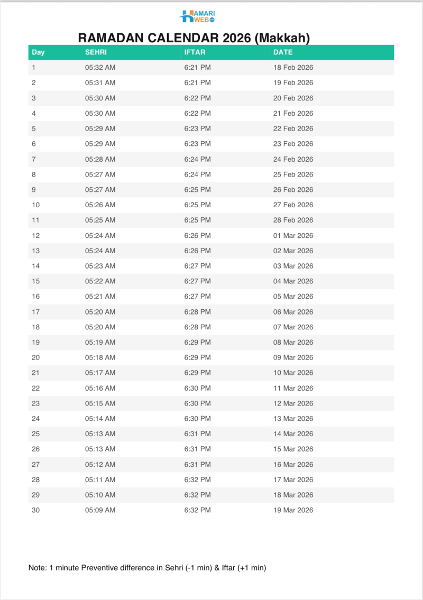Viewport: 423px width, 600px height.
Task: Click the 01 Mar 2026 date cell
Action: pyautogui.click(x=293, y=235)
